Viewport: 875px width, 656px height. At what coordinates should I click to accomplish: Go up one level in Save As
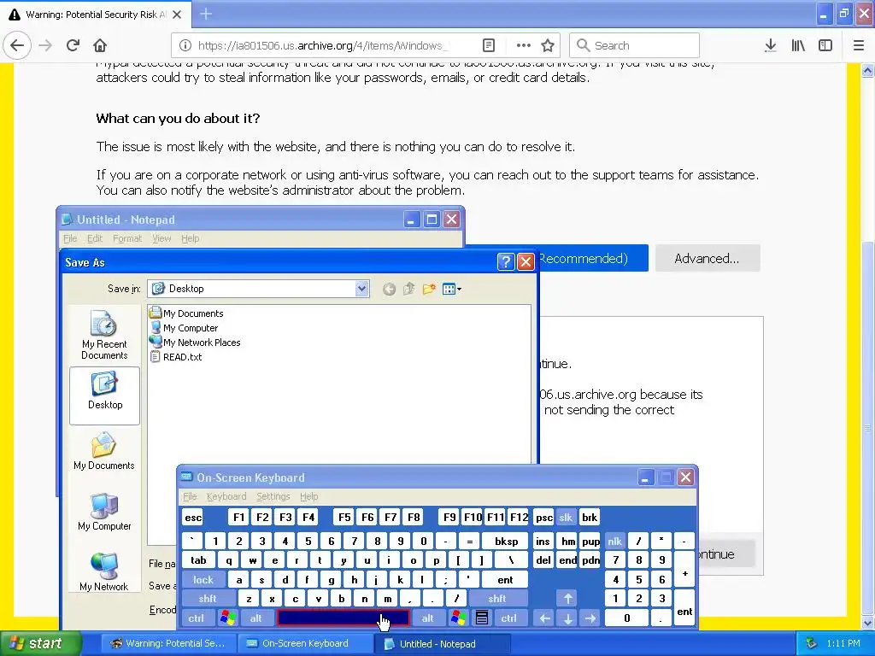tap(409, 289)
